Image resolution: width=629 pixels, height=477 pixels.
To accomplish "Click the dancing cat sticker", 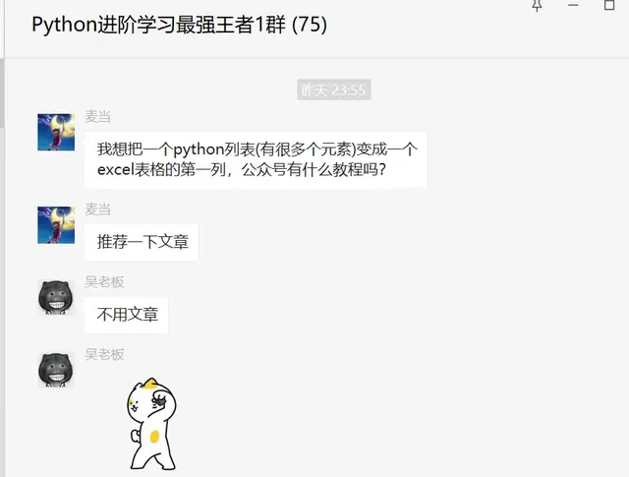I will tap(151, 424).
